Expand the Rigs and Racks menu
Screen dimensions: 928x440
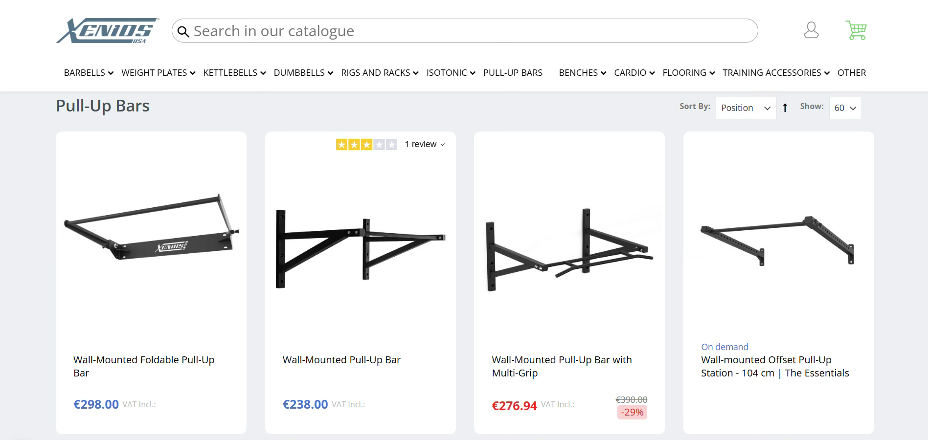point(380,73)
